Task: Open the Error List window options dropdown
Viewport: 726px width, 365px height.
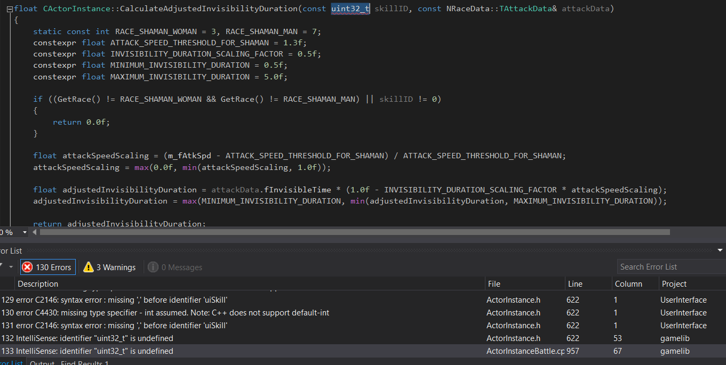Action: (720, 250)
